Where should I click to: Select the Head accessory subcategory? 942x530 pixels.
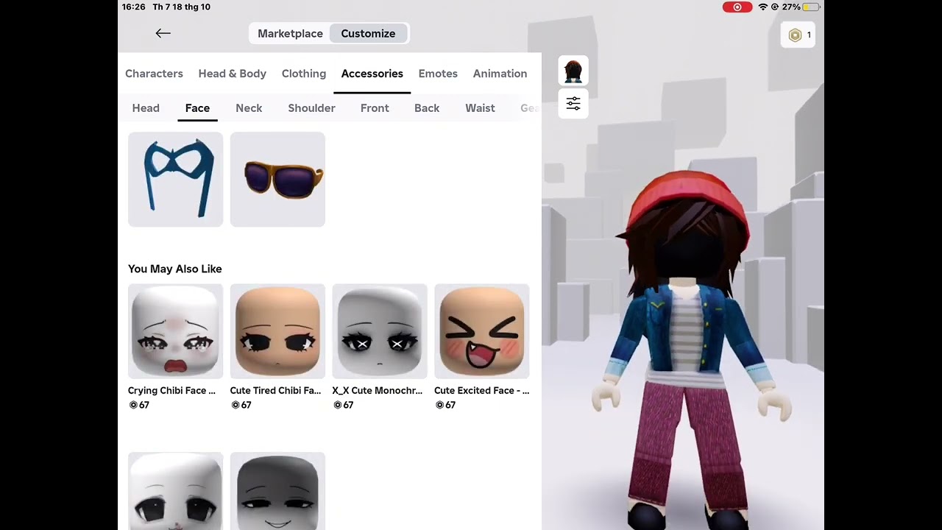pyautogui.click(x=146, y=108)
